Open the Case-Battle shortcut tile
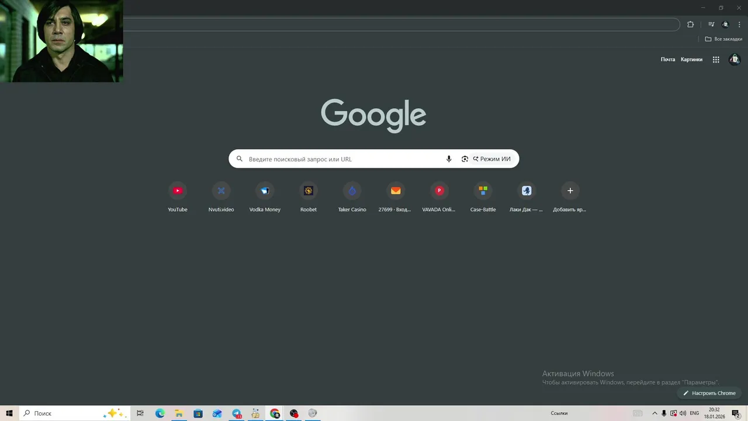The image size is (748, 421). (x=483, y=197)
